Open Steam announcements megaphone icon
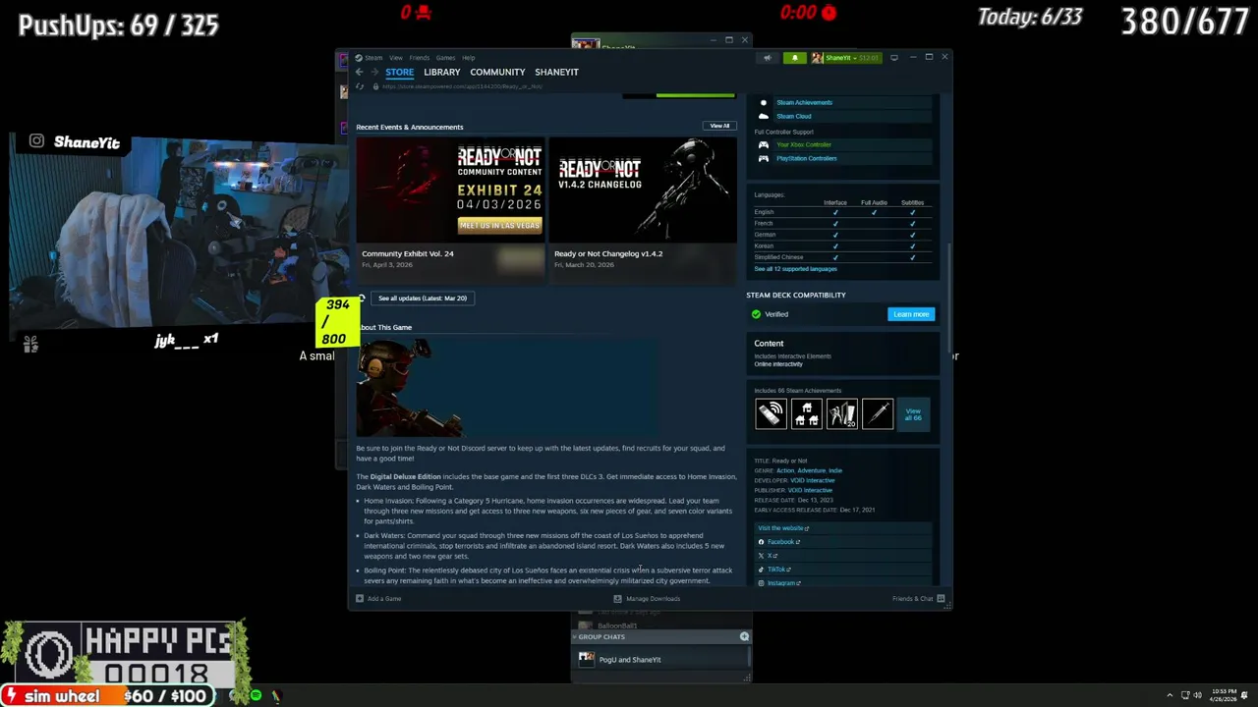The width and height of the screenshot is (1258, 707). click(x=767, y=58)
